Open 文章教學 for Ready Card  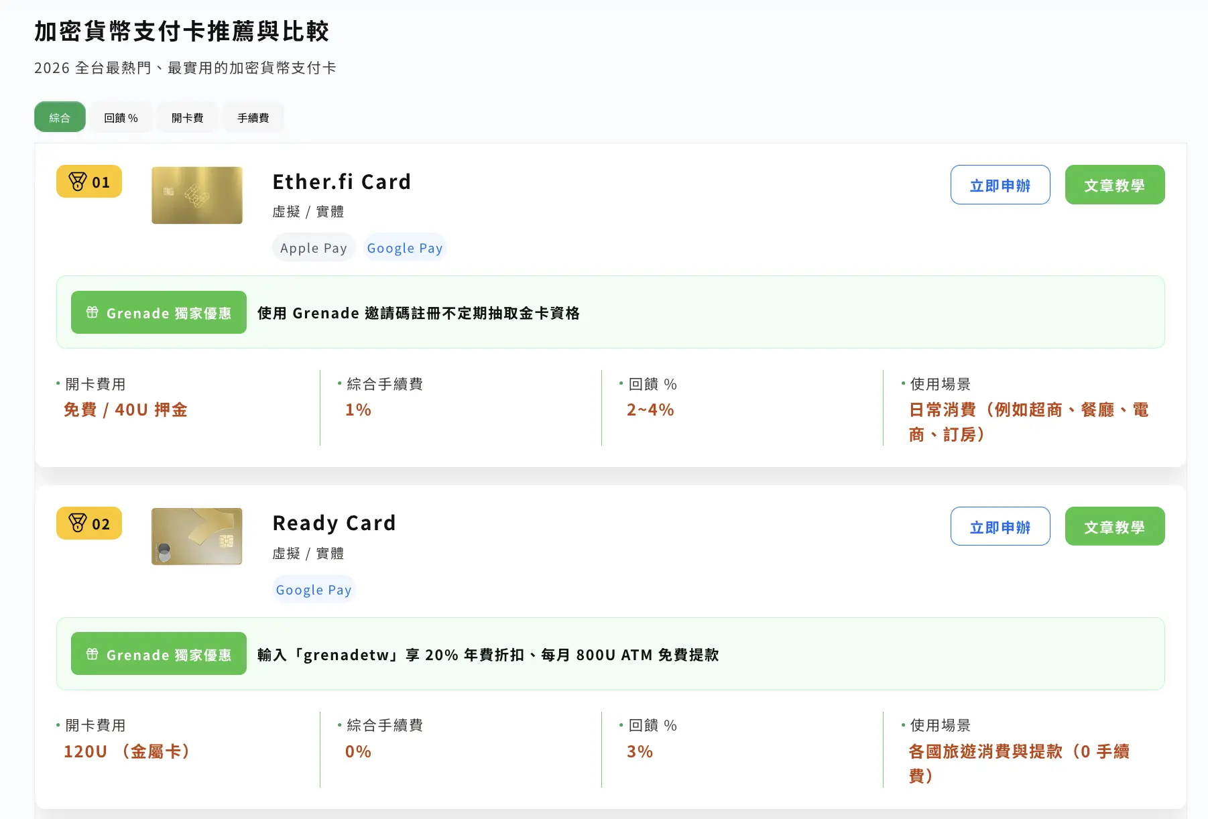tap(1114, 527)
